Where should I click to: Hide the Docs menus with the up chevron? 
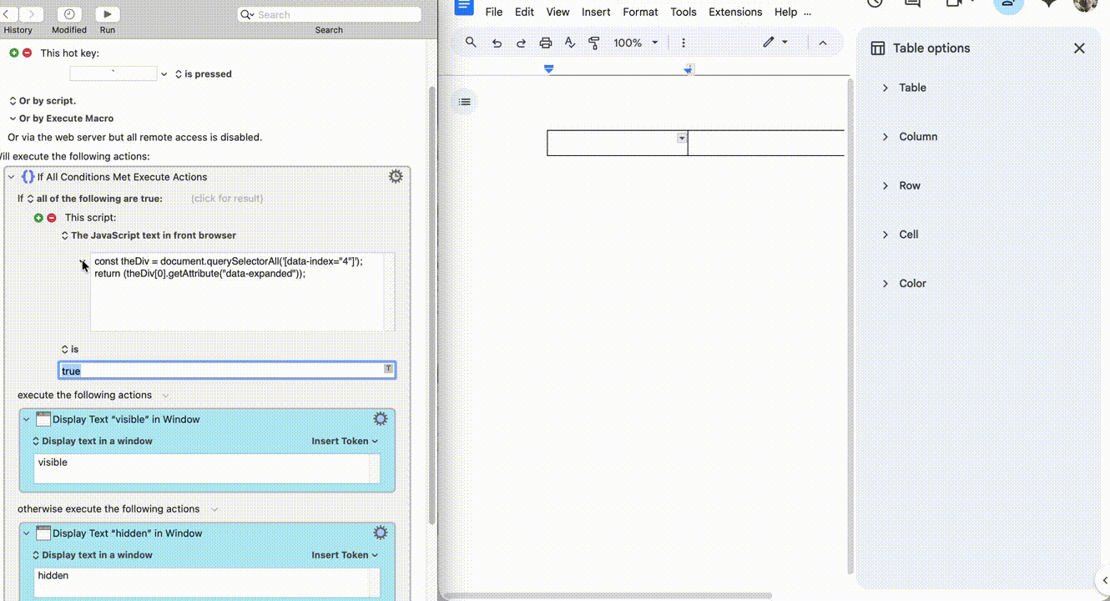coord(822,43)
